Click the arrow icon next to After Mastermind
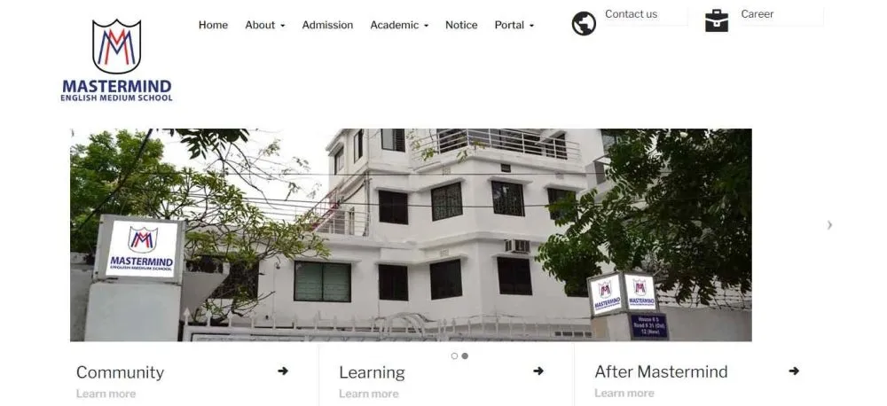This screenshot has height=406, width=887. (794, 371)
